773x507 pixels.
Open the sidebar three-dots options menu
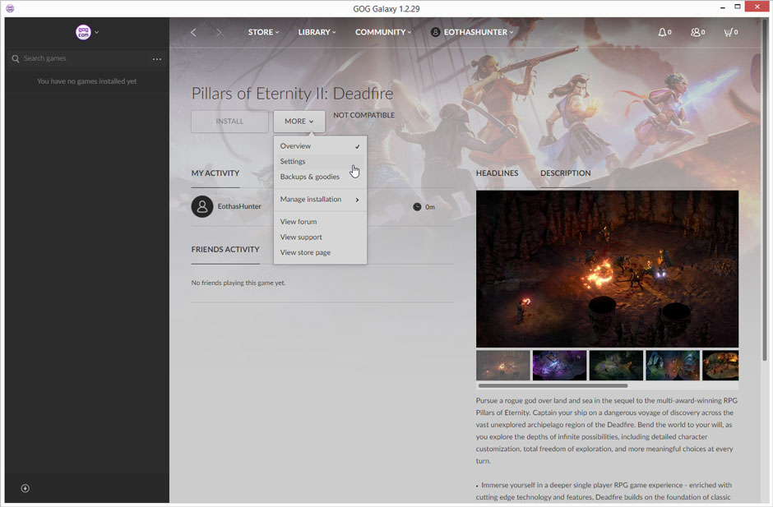pyautogui.click(x=157, y=59)
